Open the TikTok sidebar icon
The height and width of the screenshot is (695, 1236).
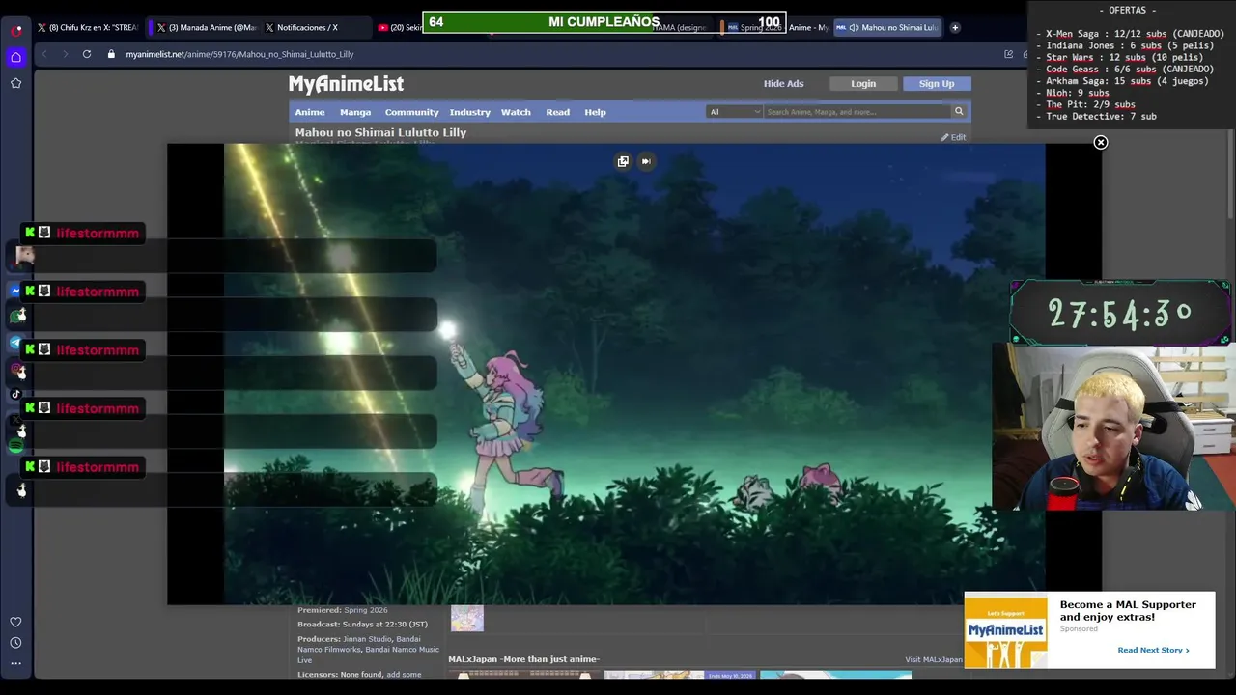(x=16, y=394)
